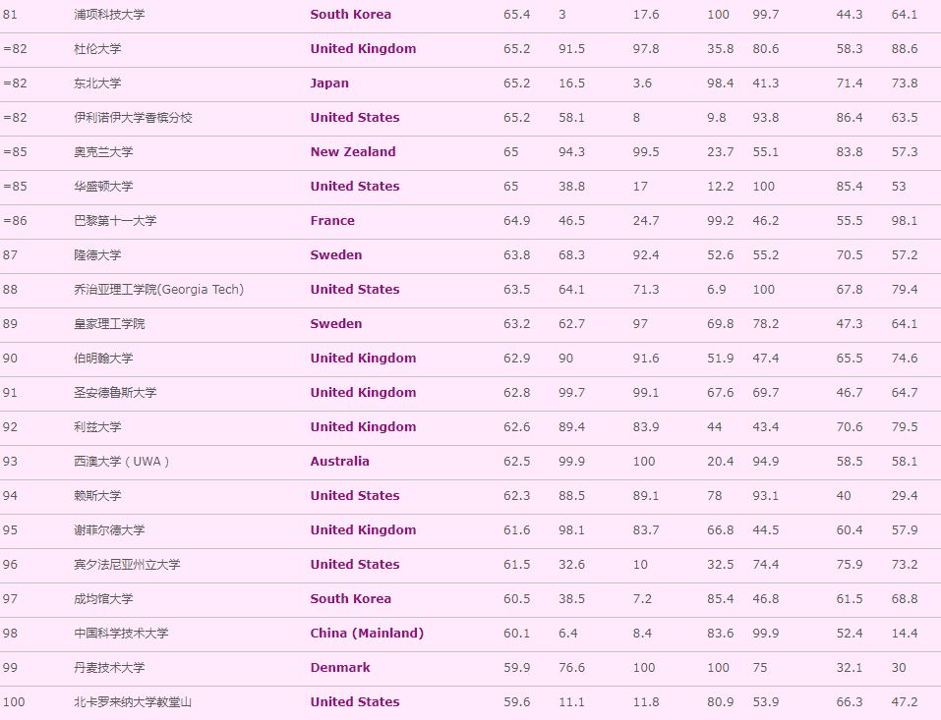Click the university name 伯明翰大学
This screenshot has width=941, height=720.
103,358
